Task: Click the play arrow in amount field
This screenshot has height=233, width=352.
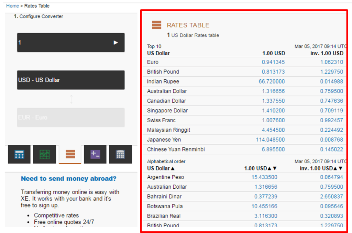Action: click(116, 43)
